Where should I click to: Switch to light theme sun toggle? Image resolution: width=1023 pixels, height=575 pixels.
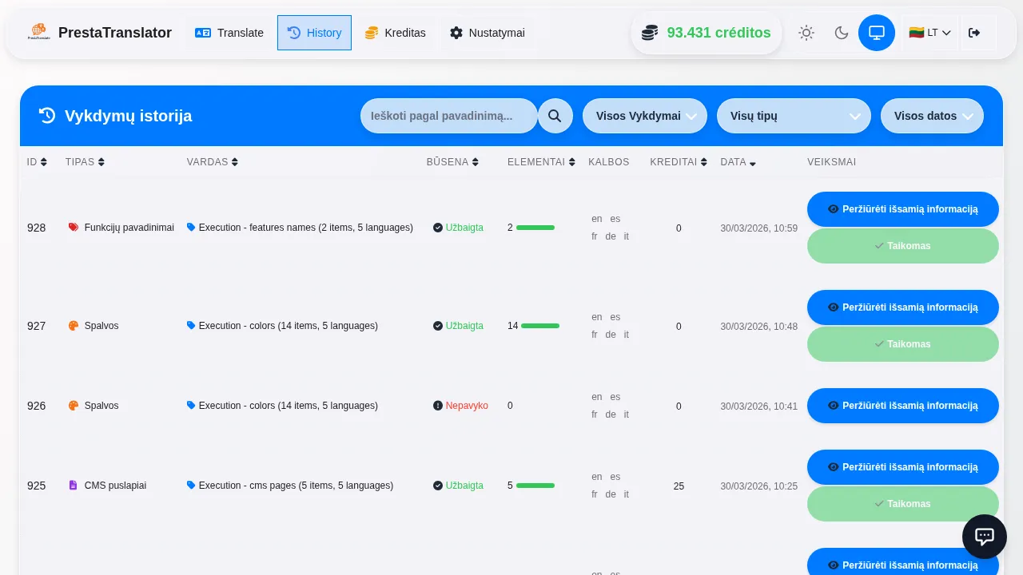click(806, 33)
